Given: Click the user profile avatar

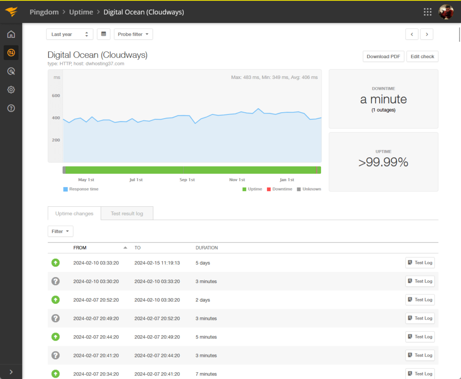Looking at the screenshot, I should pos(446,12).
